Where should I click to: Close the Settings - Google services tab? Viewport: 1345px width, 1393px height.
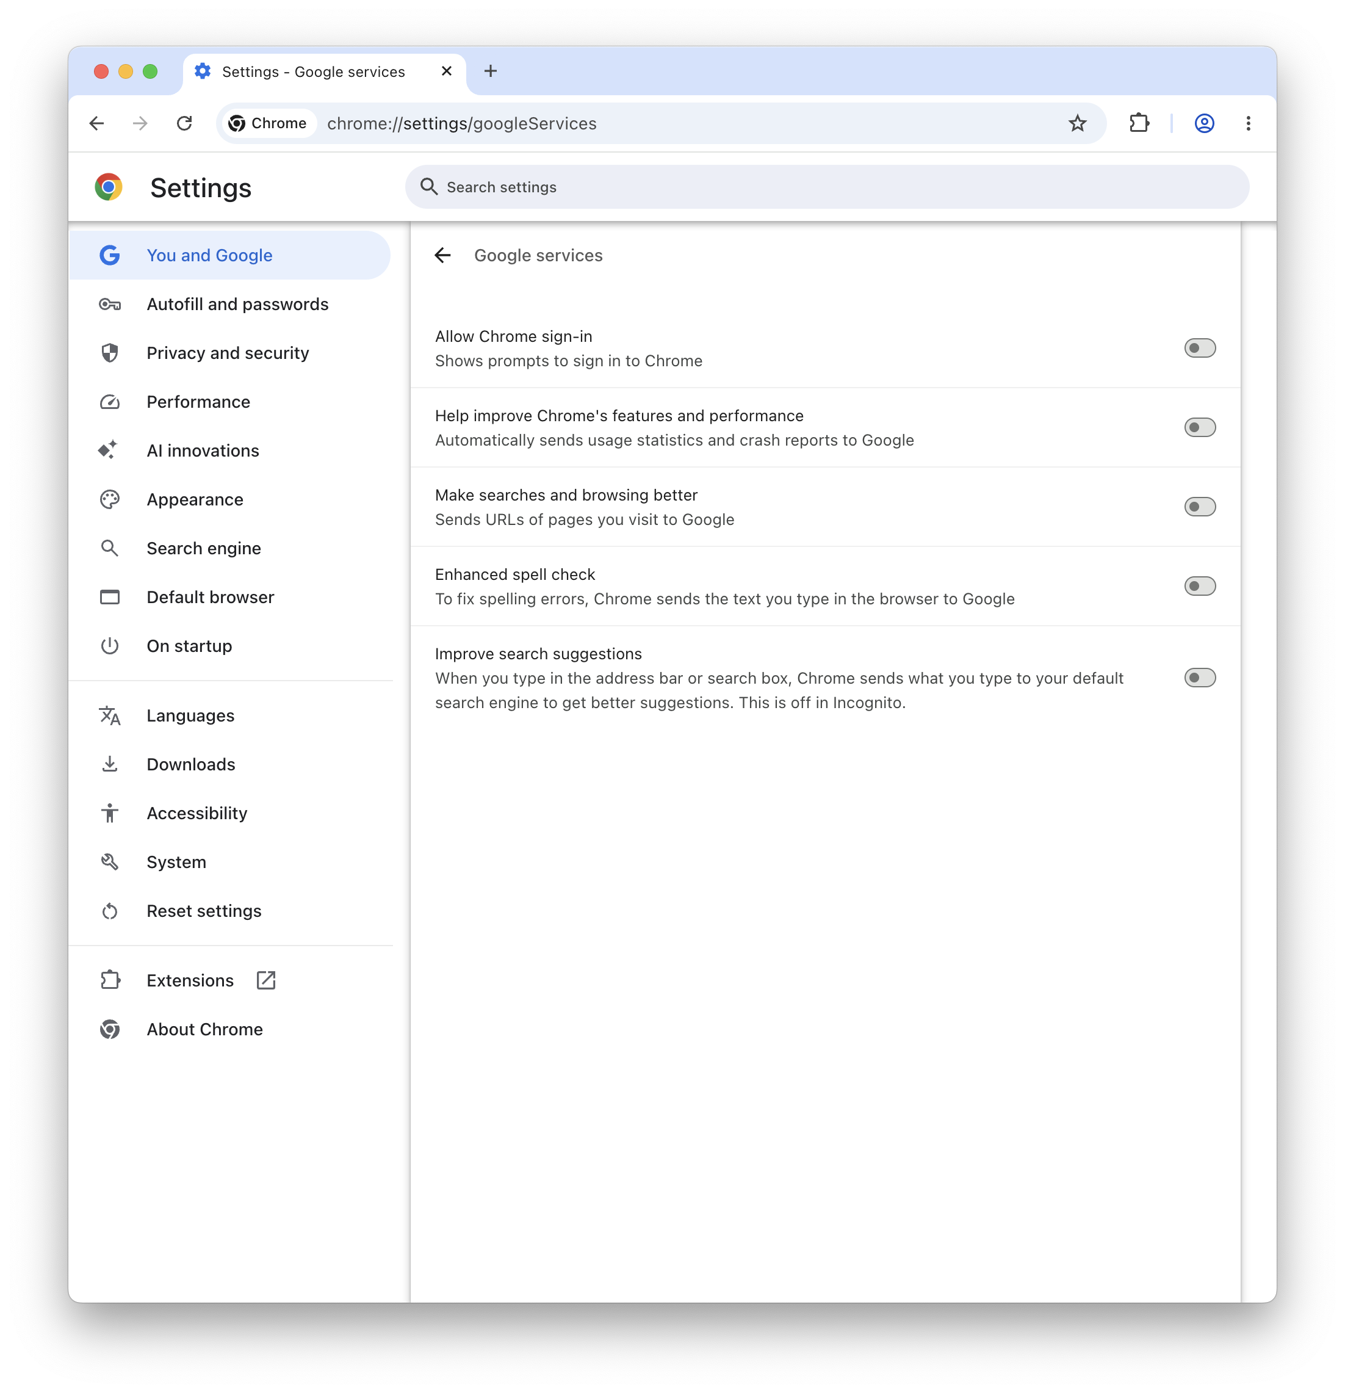[446, 71]
